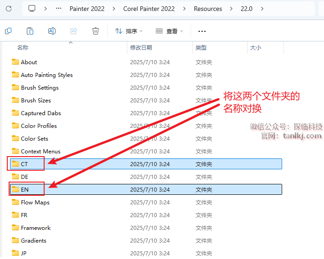Click the 类型 column header

(x=201, y=47)
